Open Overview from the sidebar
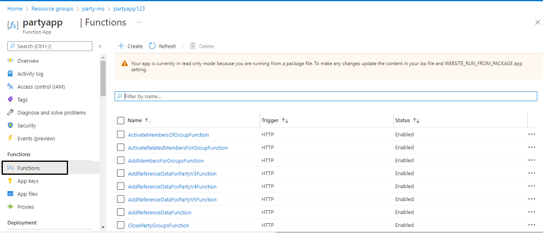The width and height of the screenshot is (543, 233). click(28, 61)
